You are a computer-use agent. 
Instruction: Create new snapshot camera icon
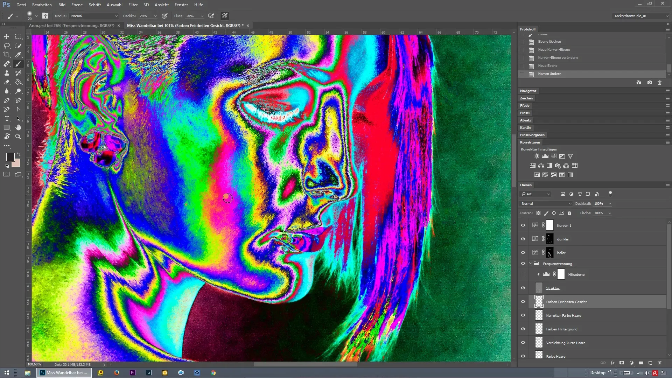click(650, 83)
